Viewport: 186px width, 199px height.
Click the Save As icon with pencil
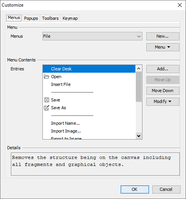(47, 108)
